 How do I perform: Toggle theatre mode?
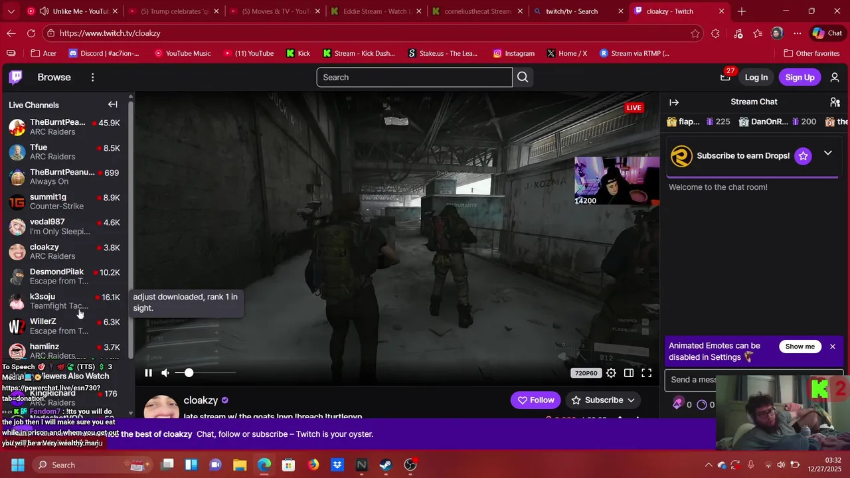[629, 373]
